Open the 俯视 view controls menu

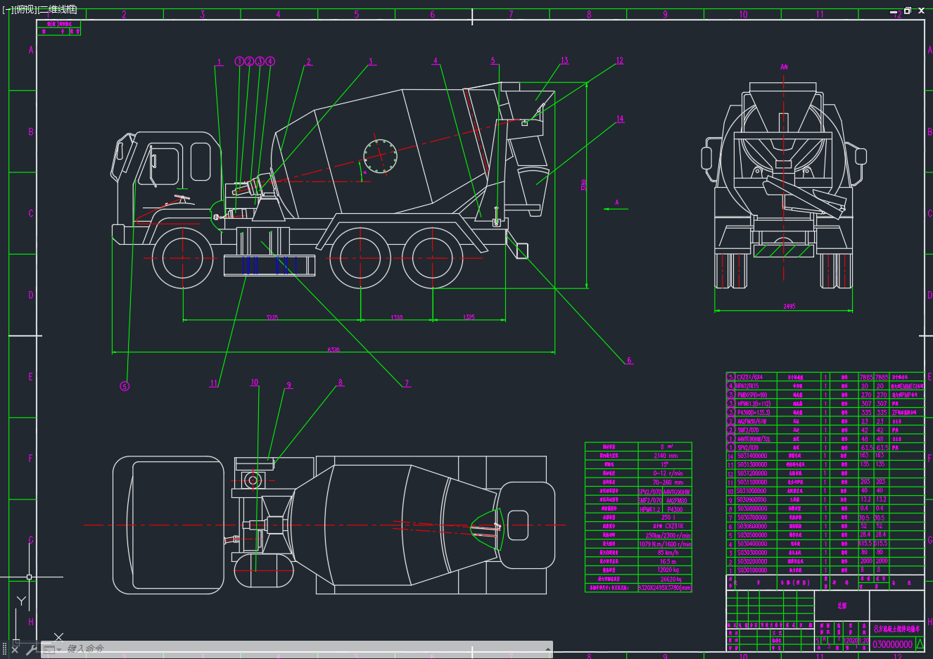pyautogui.click(x=25, y=10)
